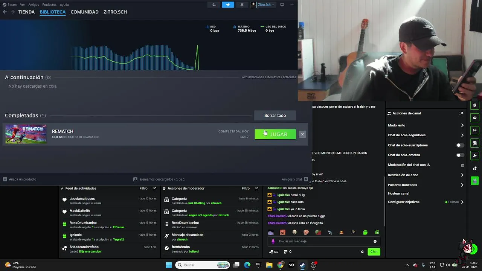
Task: Click the chat bubble icon in right sidebar
Action: 474,118
